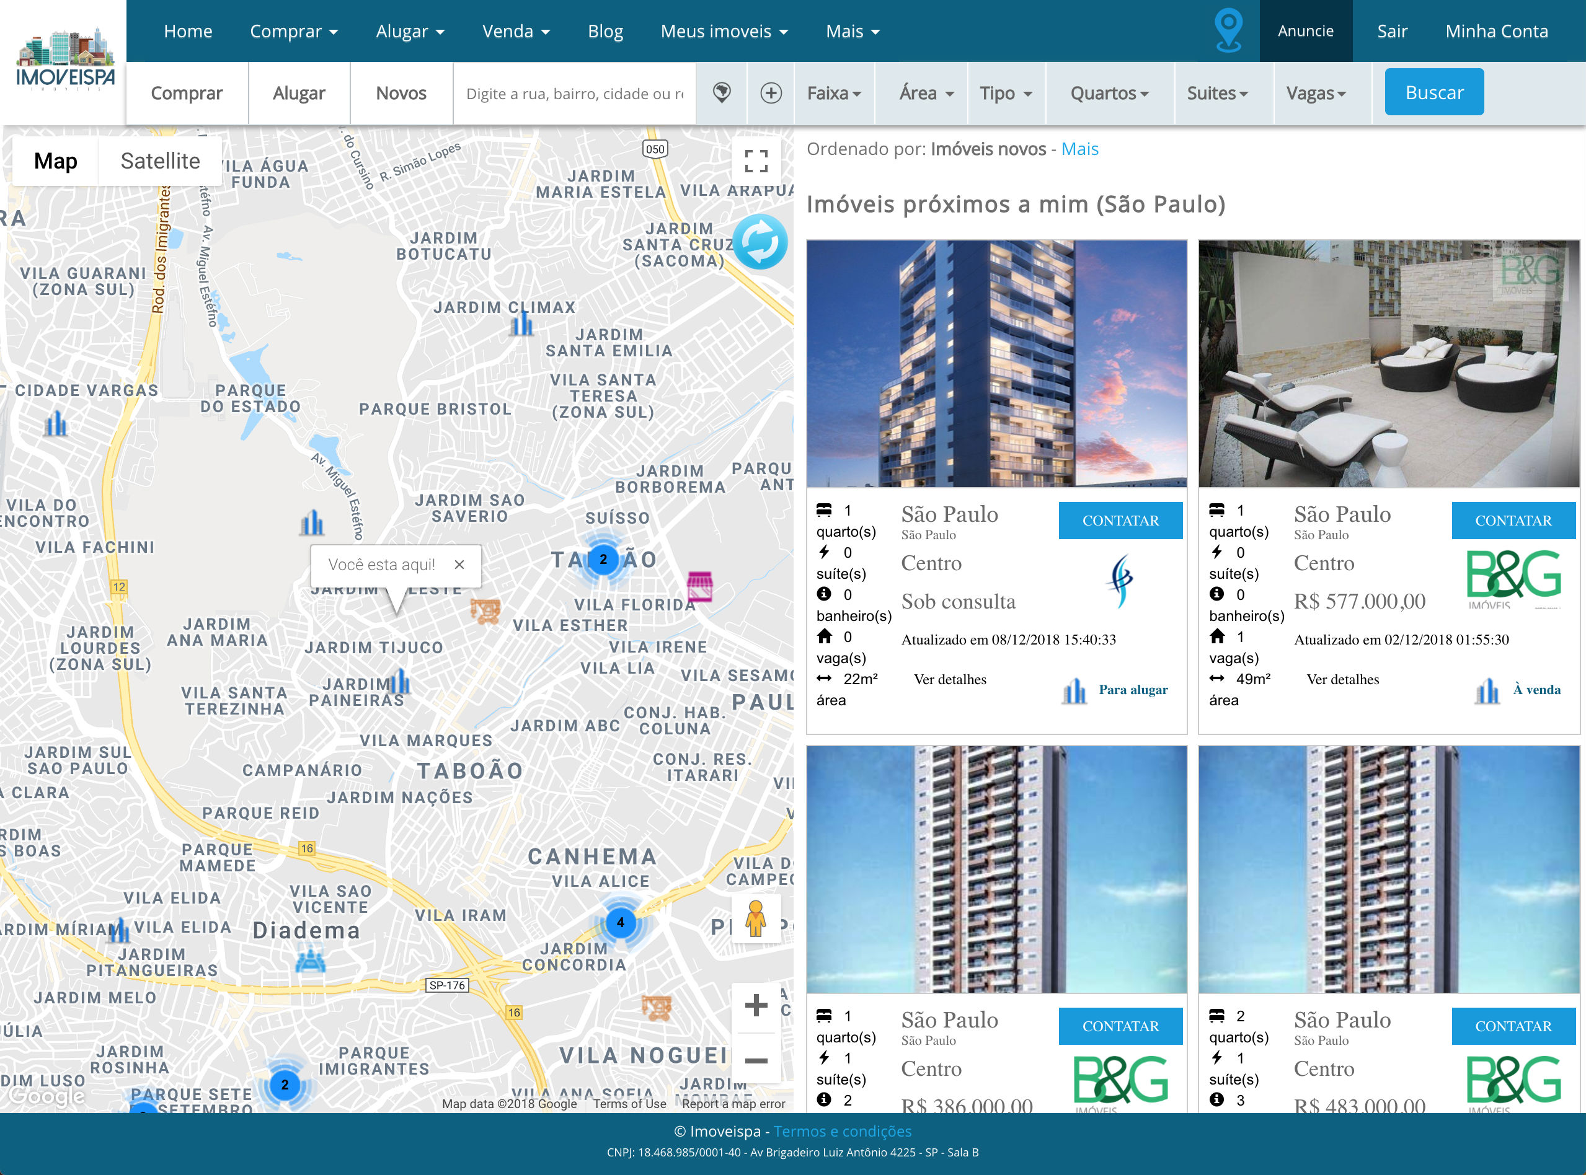Open the Área filter dropdown

pyautogui.click(x=926, y=93)
